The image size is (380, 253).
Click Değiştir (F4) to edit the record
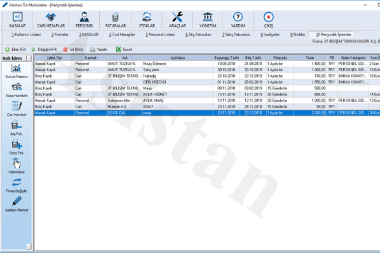(x=44, y=50)
